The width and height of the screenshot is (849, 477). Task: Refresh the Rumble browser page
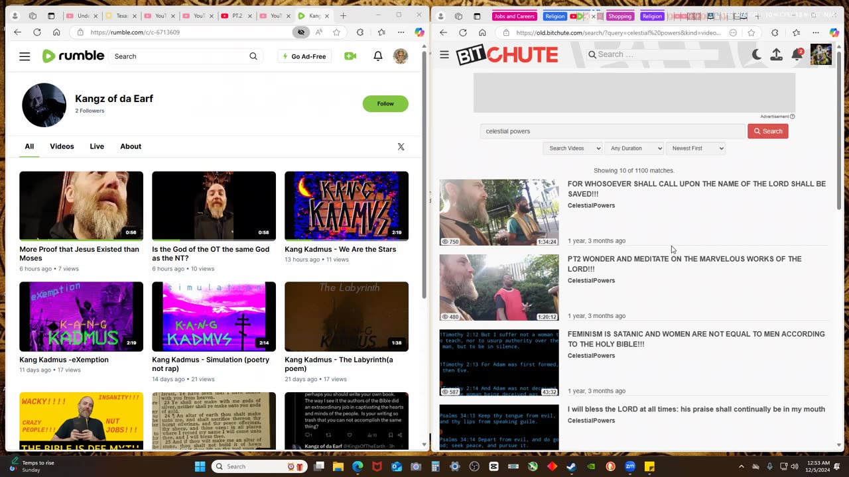pos(36,32)
